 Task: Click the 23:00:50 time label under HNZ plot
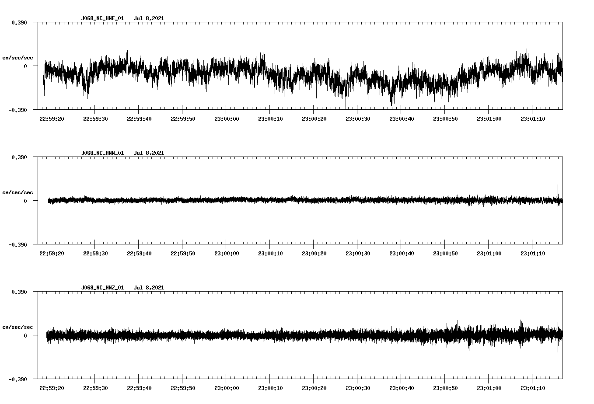click(x=445, y=388)
